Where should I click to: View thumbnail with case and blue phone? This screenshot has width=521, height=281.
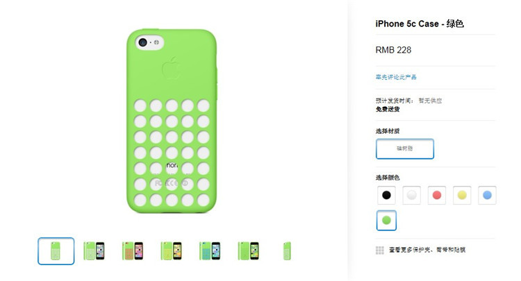[210, 250]
